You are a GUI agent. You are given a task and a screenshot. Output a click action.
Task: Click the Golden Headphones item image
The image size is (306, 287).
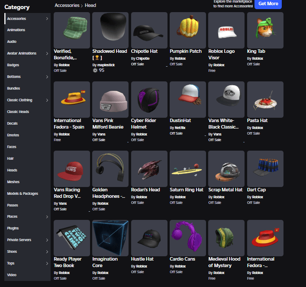point(110,168)
